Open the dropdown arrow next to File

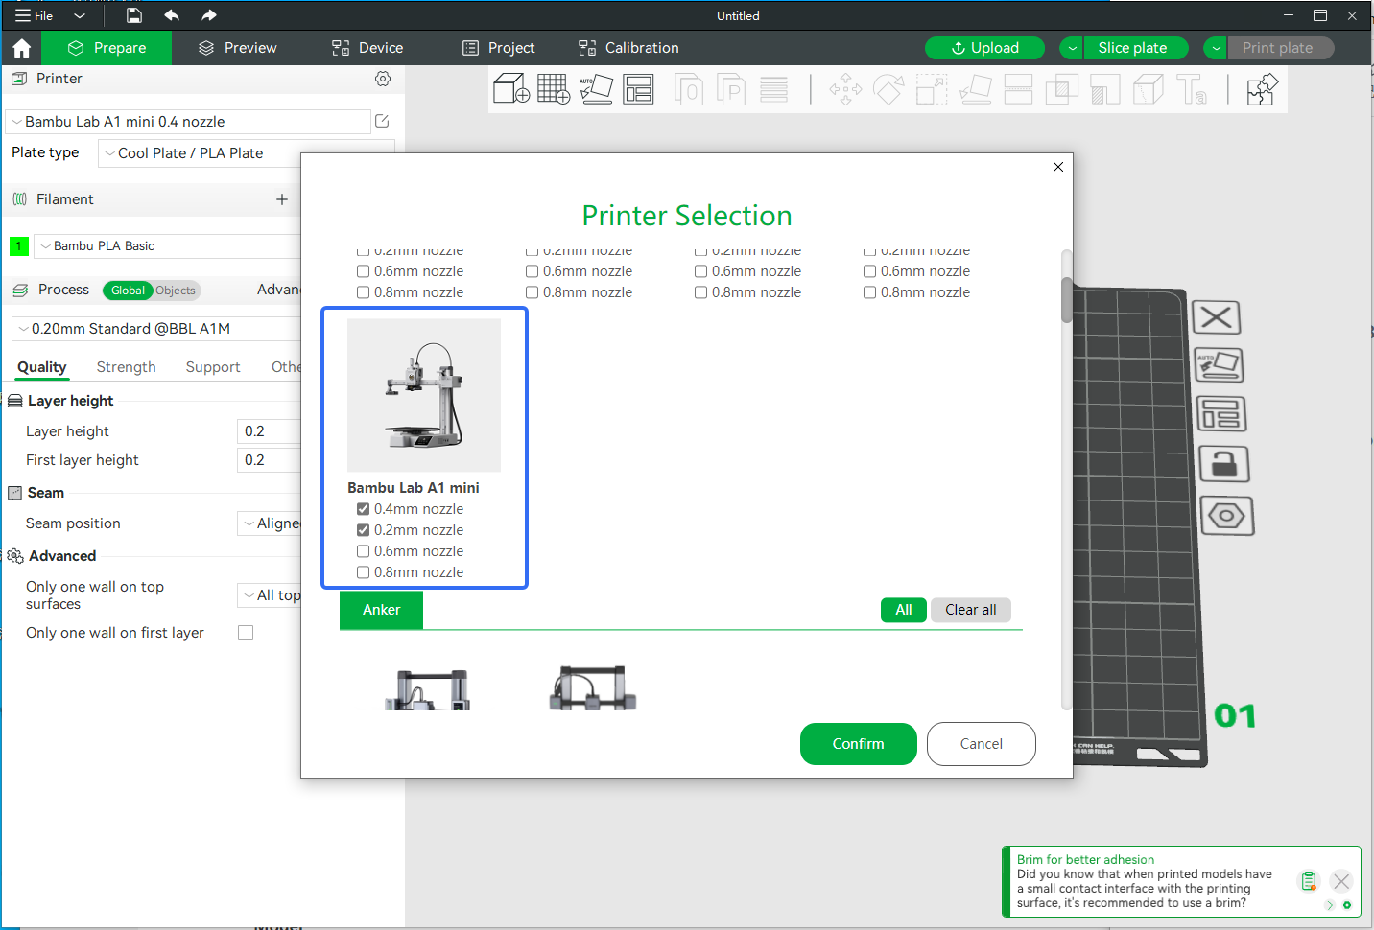click(80, 15)
